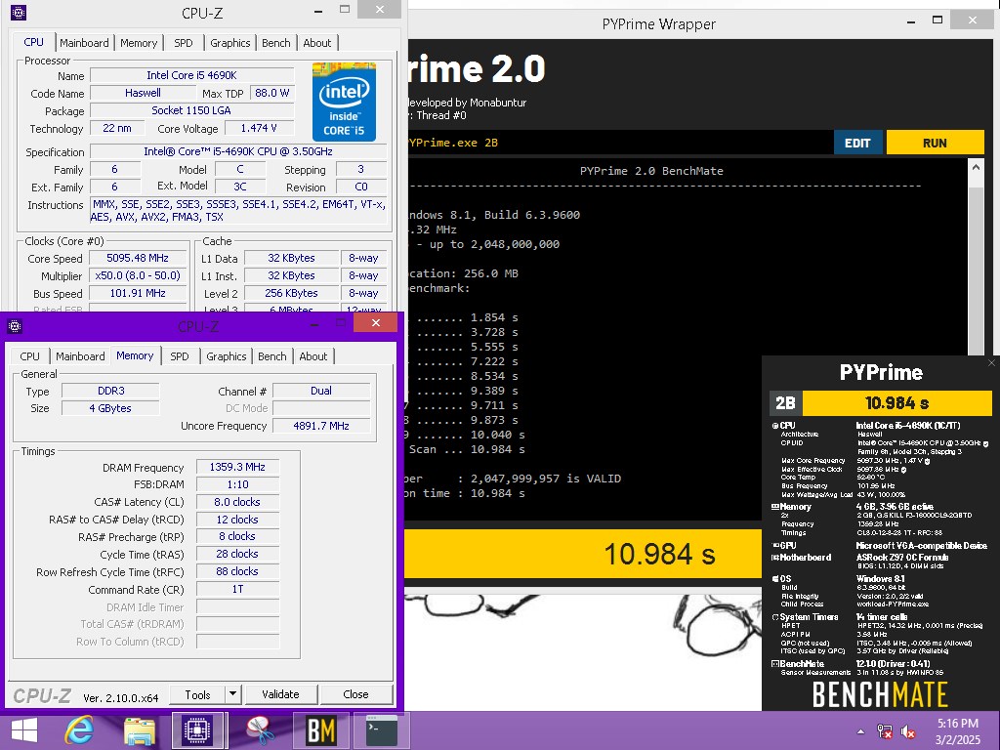Click the RUN button in PYPrime Wrapper
The width and height of the screenshot is (1000, 750).
pyautogui.click(x=935, y=143)
